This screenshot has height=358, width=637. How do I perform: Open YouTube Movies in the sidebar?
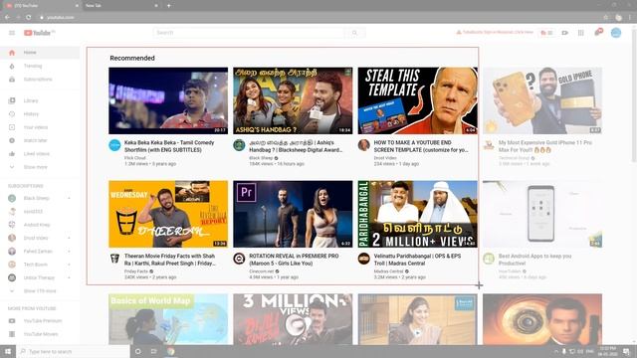point(40,334)
